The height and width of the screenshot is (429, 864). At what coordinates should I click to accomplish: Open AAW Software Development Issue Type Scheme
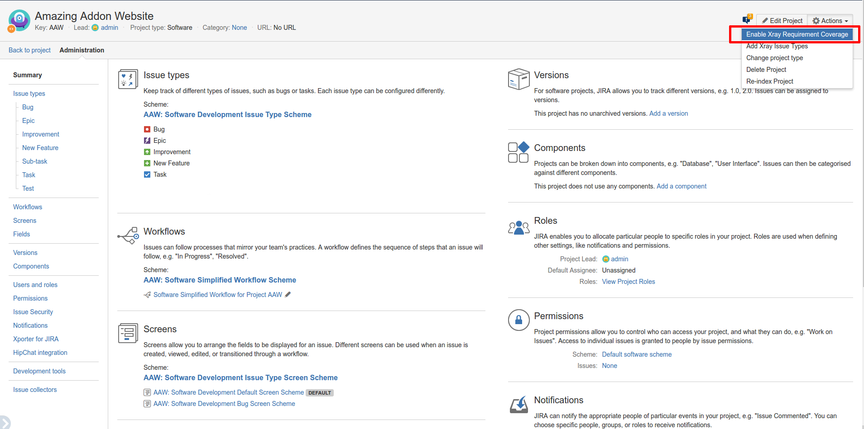point(227,115)
